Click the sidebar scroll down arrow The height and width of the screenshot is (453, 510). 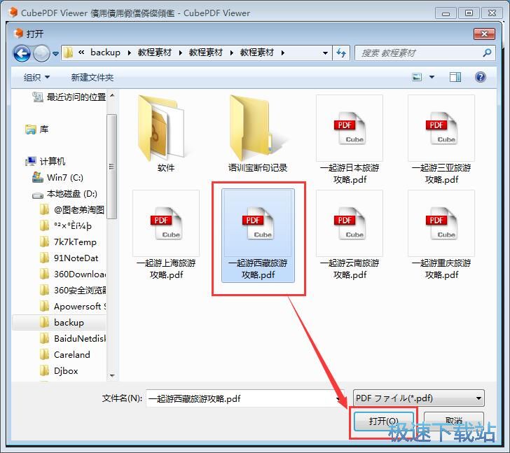tap(112, 376)
